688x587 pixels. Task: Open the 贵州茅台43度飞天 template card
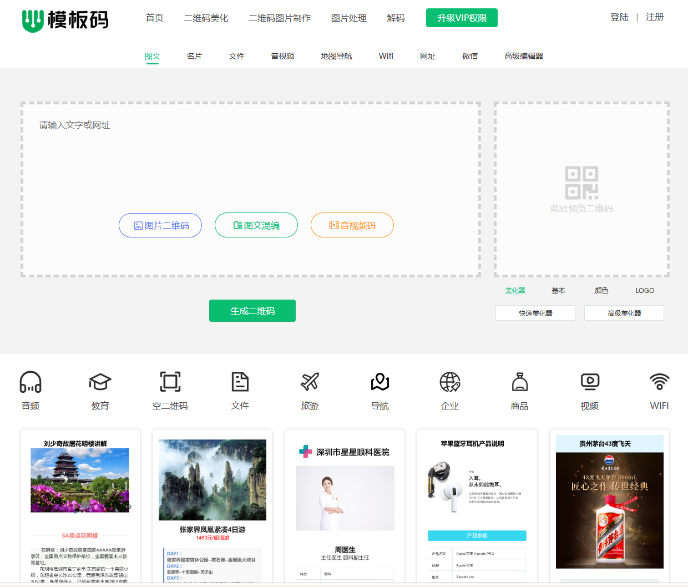[x=610, y=506]
